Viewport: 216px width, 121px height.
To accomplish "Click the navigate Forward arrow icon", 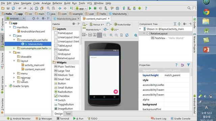I will tap(65, 8).
